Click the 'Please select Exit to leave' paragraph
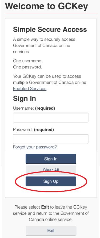100x238 pixels. click(x=51, y=213)
